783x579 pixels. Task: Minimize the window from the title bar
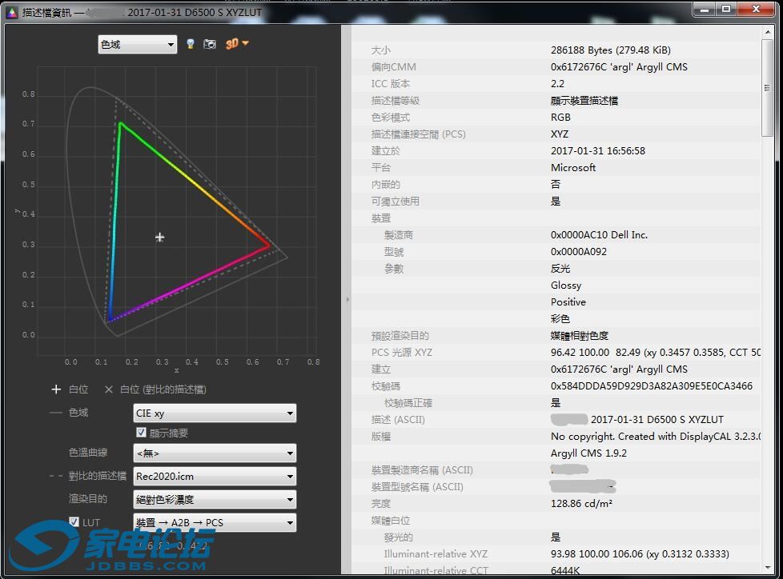pos(702,10)
